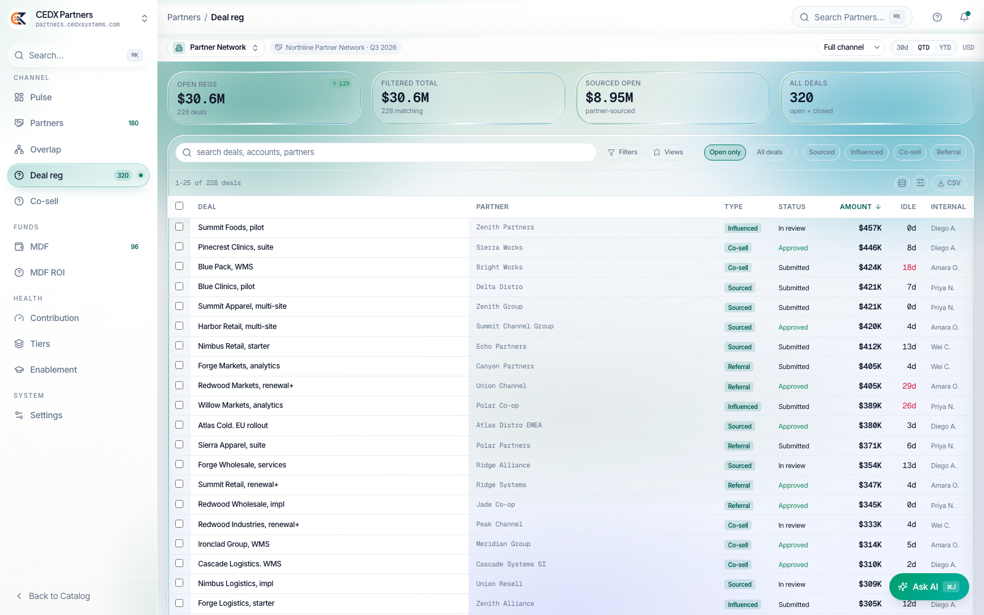Select the All deals filter
Image resolution: width=984 pixels, height=615 pixels.
(x=769, y=153)
